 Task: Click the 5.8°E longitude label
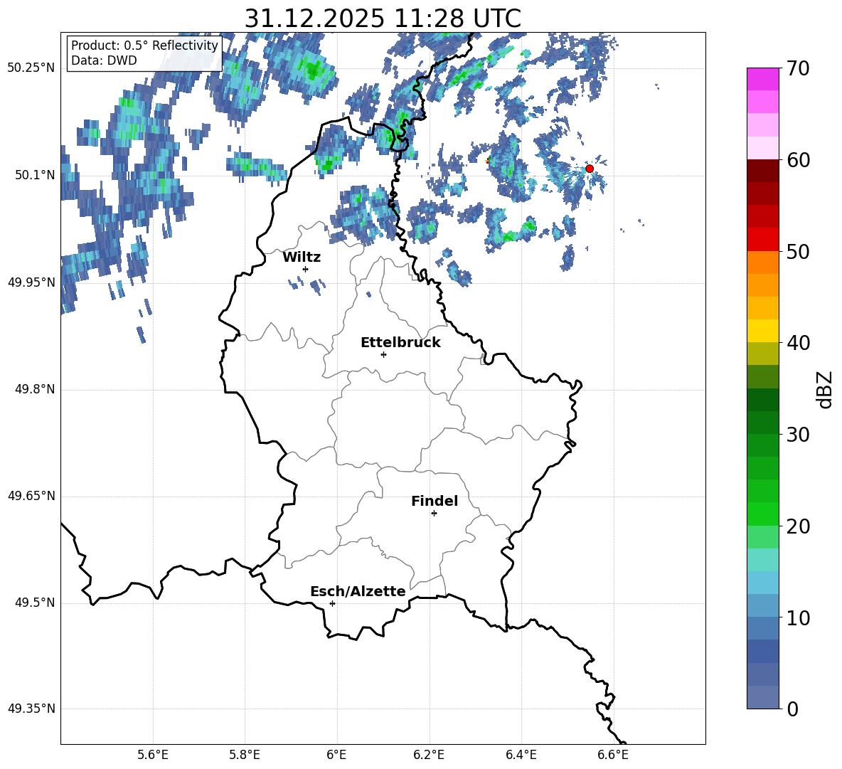[245, 755]
